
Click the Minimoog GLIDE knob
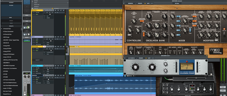pos(130,30)
